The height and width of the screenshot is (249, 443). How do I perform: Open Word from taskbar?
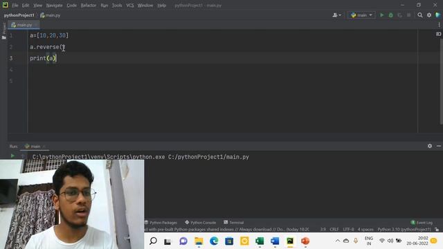[x=275, y=241]
